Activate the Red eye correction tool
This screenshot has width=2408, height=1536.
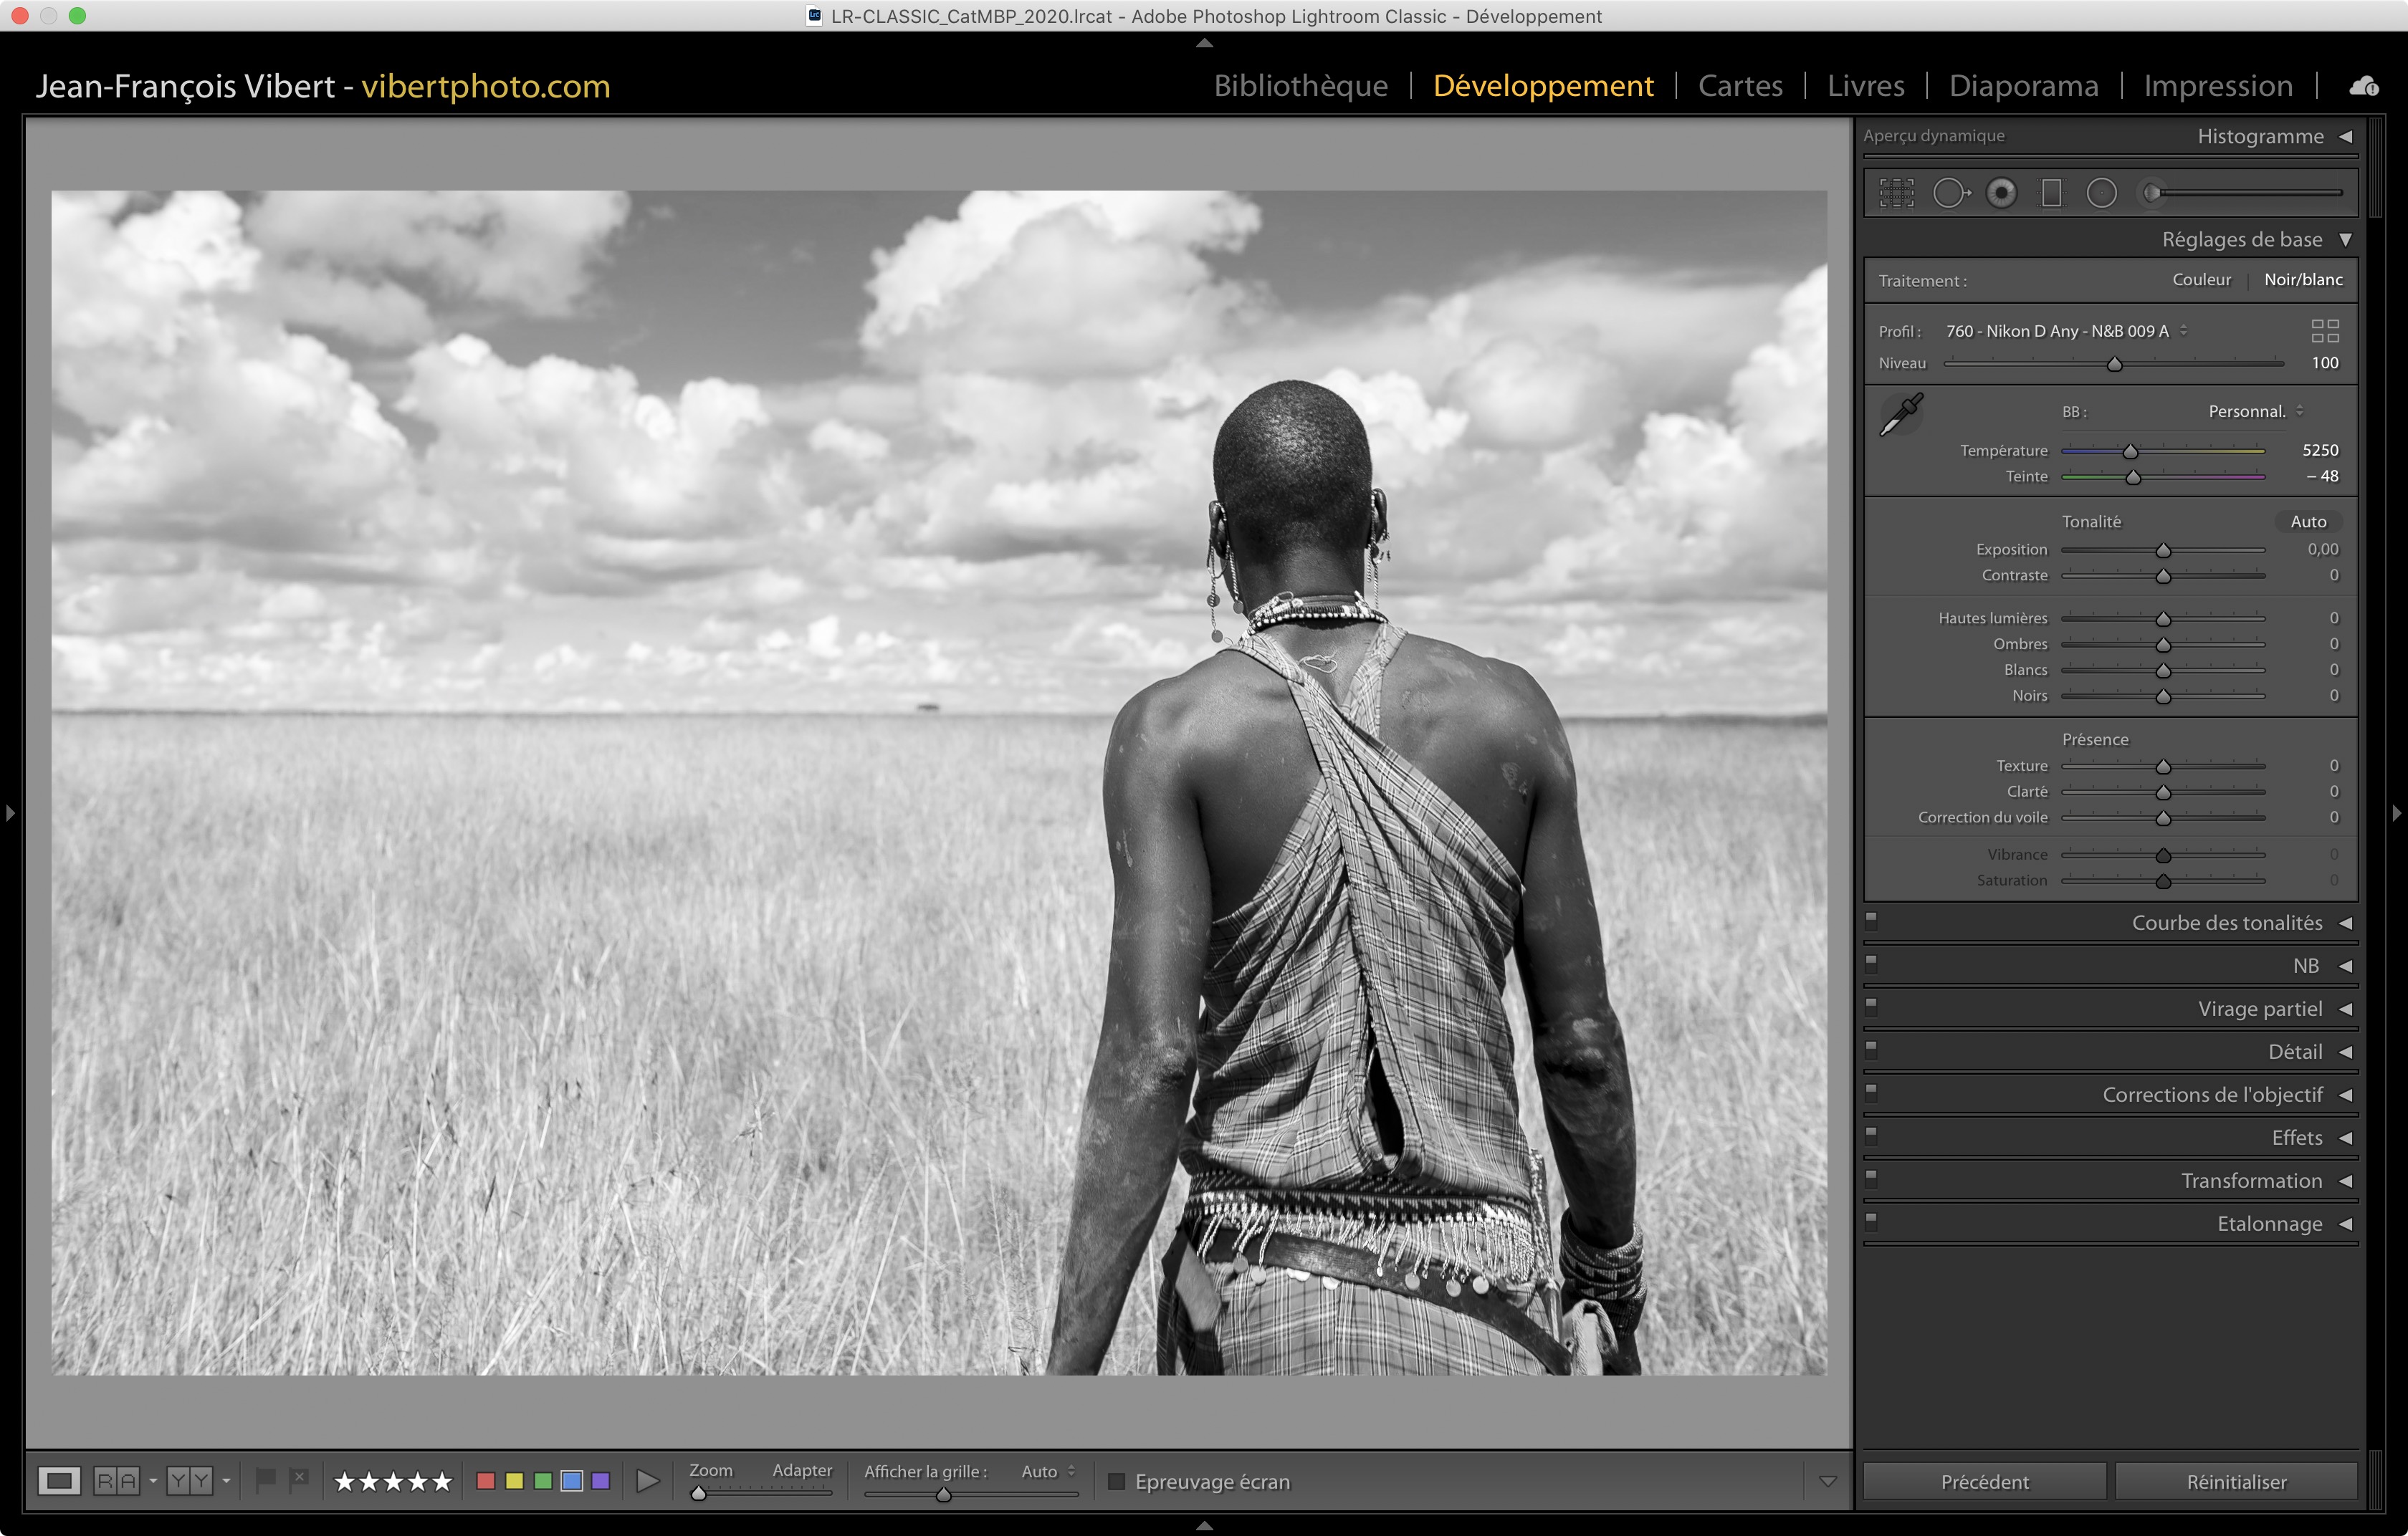(x=2001, y=193)
